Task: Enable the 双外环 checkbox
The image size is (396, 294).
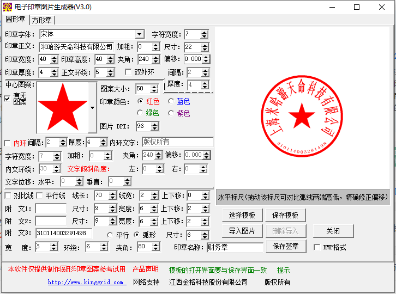Action: 129,72
